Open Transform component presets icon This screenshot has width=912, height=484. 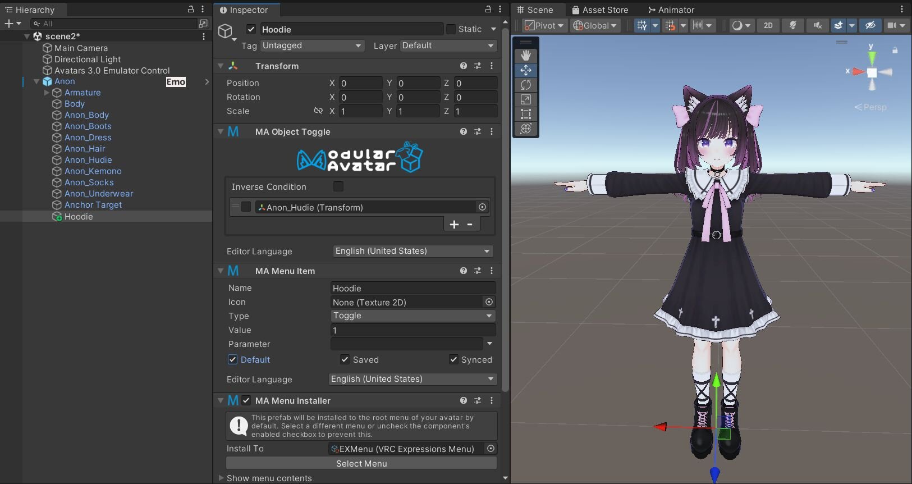(x=478, y=66)
